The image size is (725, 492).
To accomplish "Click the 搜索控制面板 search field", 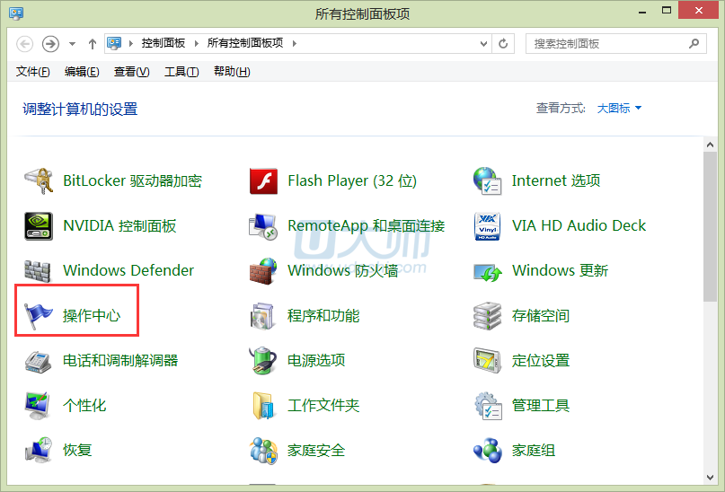I will [616, 44].
